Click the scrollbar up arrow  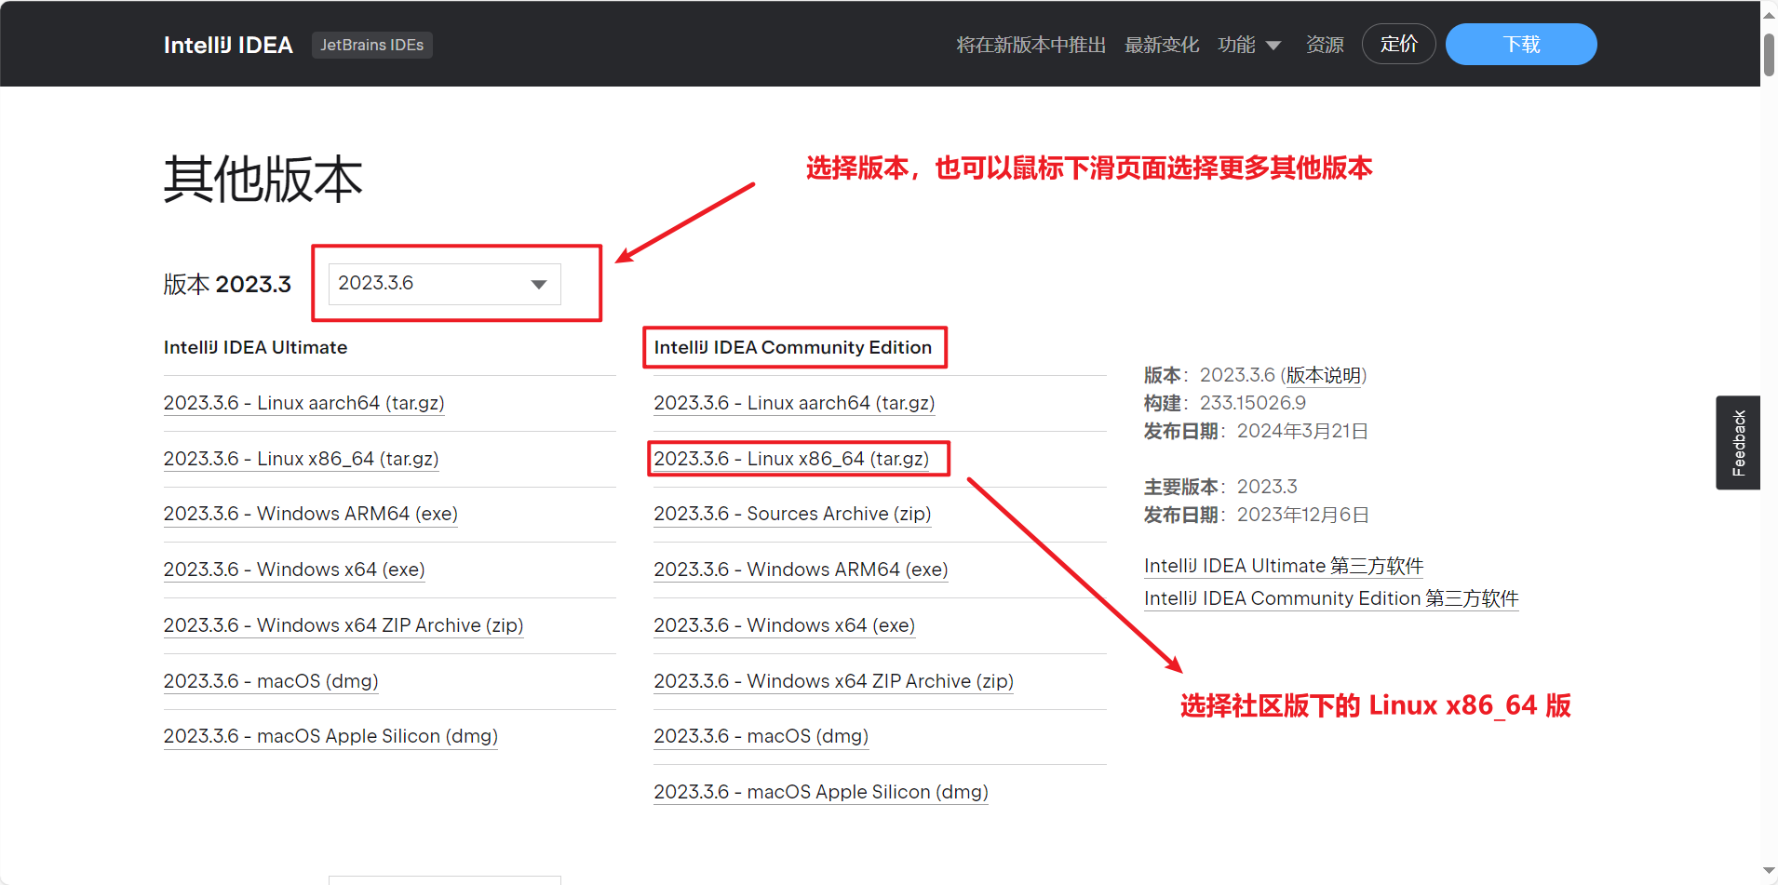tap(1769, 13)
